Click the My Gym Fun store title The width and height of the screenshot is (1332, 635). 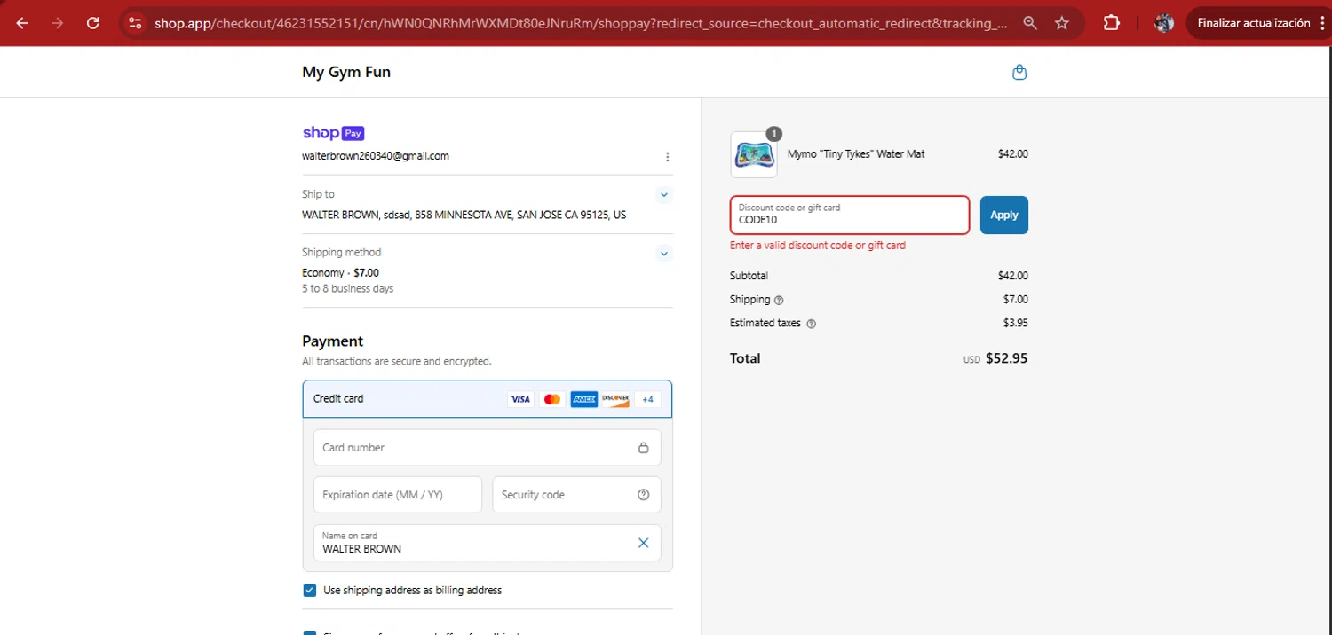(346, 72)
